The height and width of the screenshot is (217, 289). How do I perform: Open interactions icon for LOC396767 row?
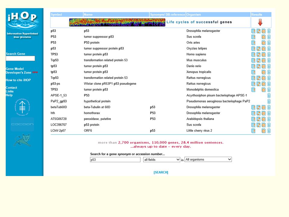(x=259, y=125)
